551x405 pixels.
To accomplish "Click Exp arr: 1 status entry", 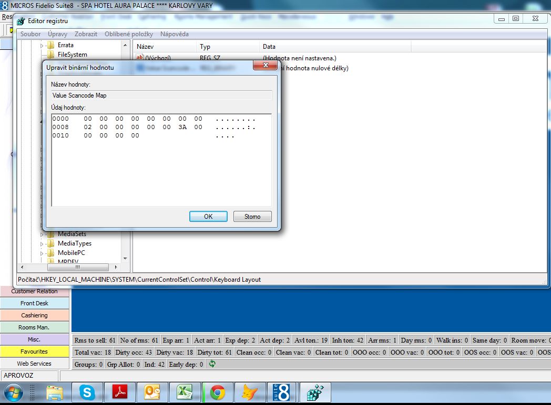I will pos(176,340).
